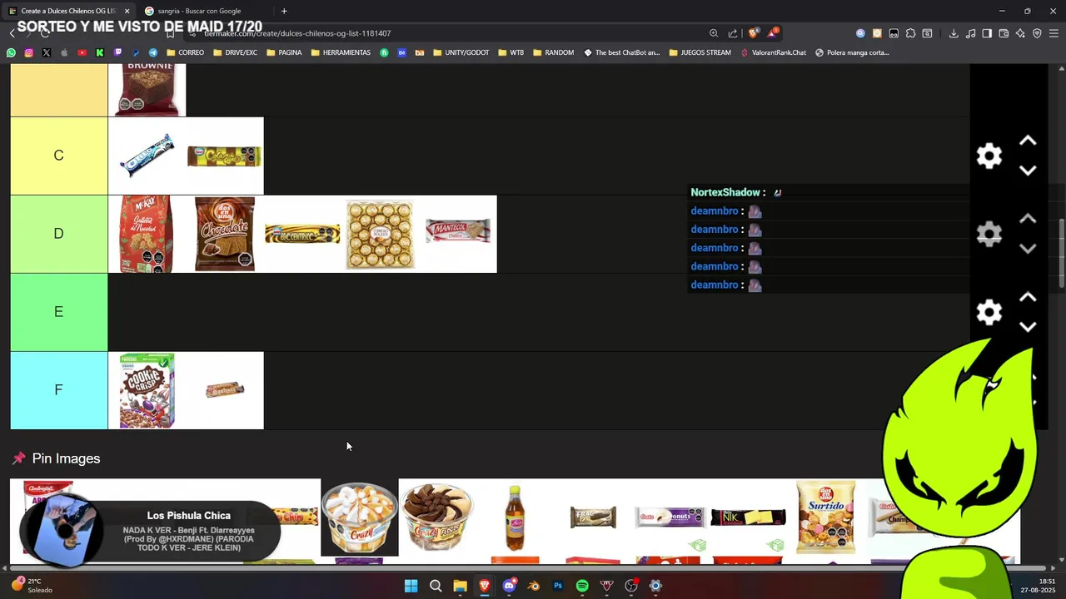1066x599 pixels.
Task: Expand HERRAMIENTAS bookmarks folder
Action: coord(341,52)
